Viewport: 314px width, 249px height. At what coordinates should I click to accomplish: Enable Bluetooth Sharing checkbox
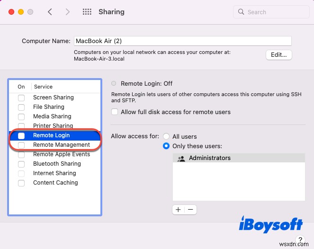point(21,164)
